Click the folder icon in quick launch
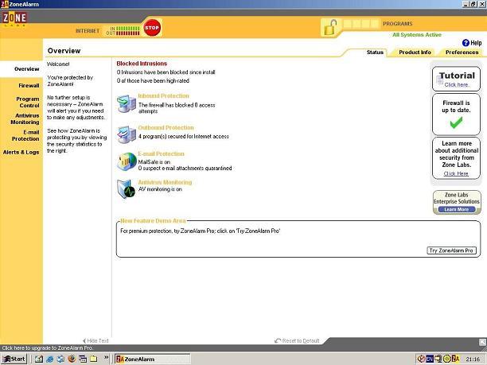487x365 pixels. pyautogui.click(x=93, y=359)
